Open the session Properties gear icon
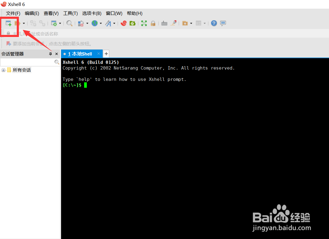The width and height of the screenshot is (329, 239). (54, 23)
